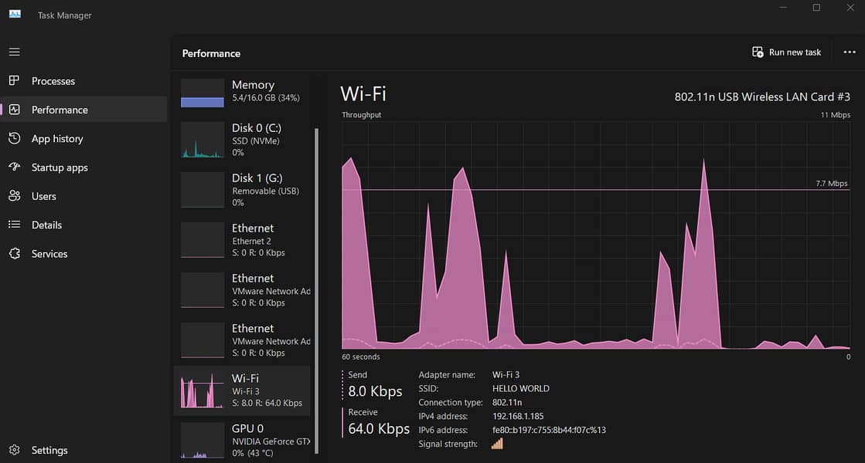Click 802.11n USB Wireless LAN Card #3
Screen dimensions: 865x463
click(762, 97)
